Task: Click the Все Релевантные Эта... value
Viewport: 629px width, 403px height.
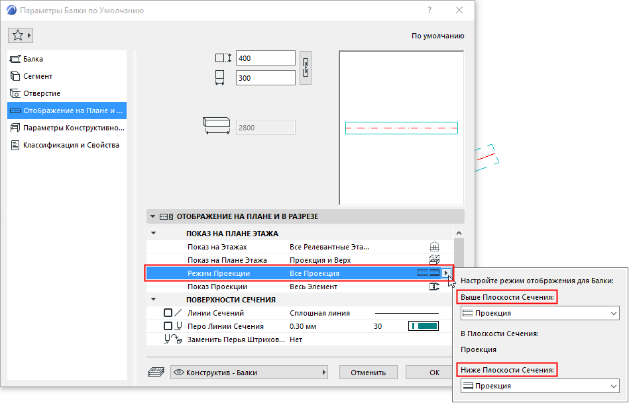Action: tap(329, 247)
